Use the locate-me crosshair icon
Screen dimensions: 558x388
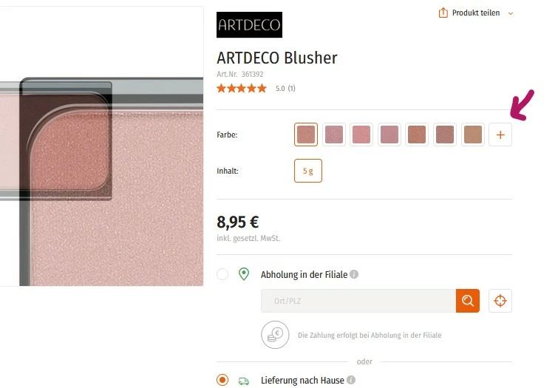pos(500,301)
